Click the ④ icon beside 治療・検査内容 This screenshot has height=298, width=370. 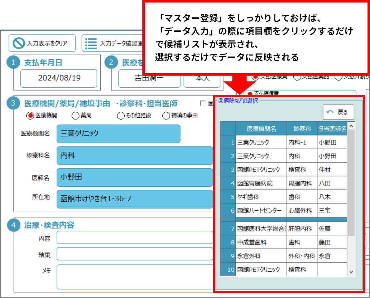(14, 226)
